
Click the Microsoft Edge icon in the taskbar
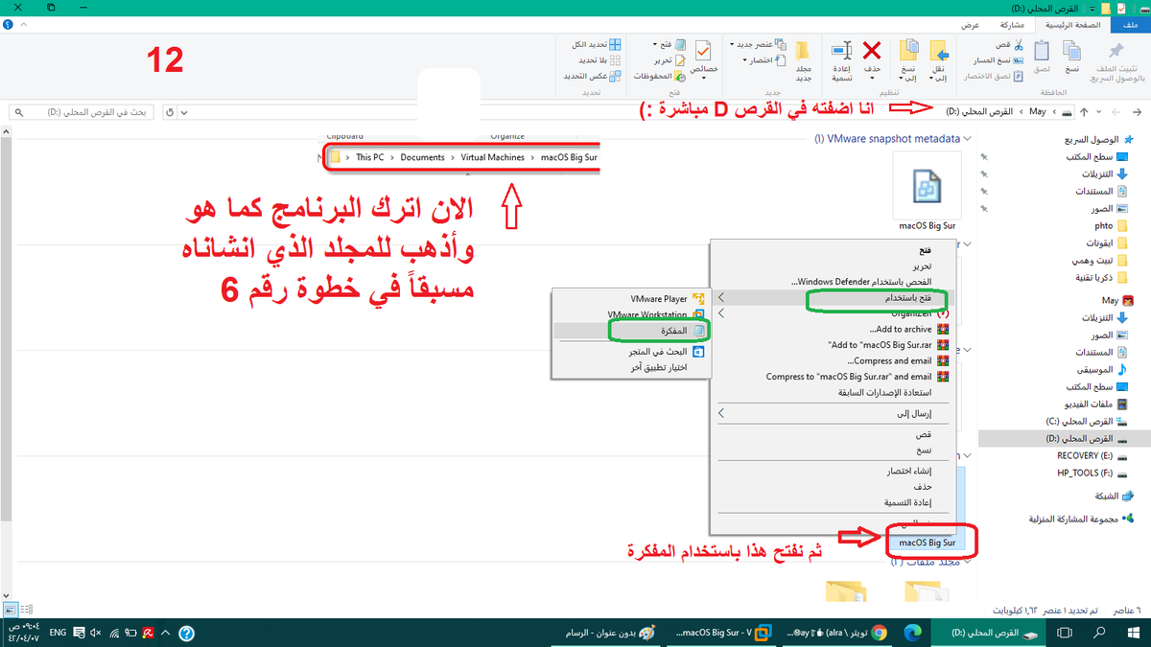(x=913, y=633)
